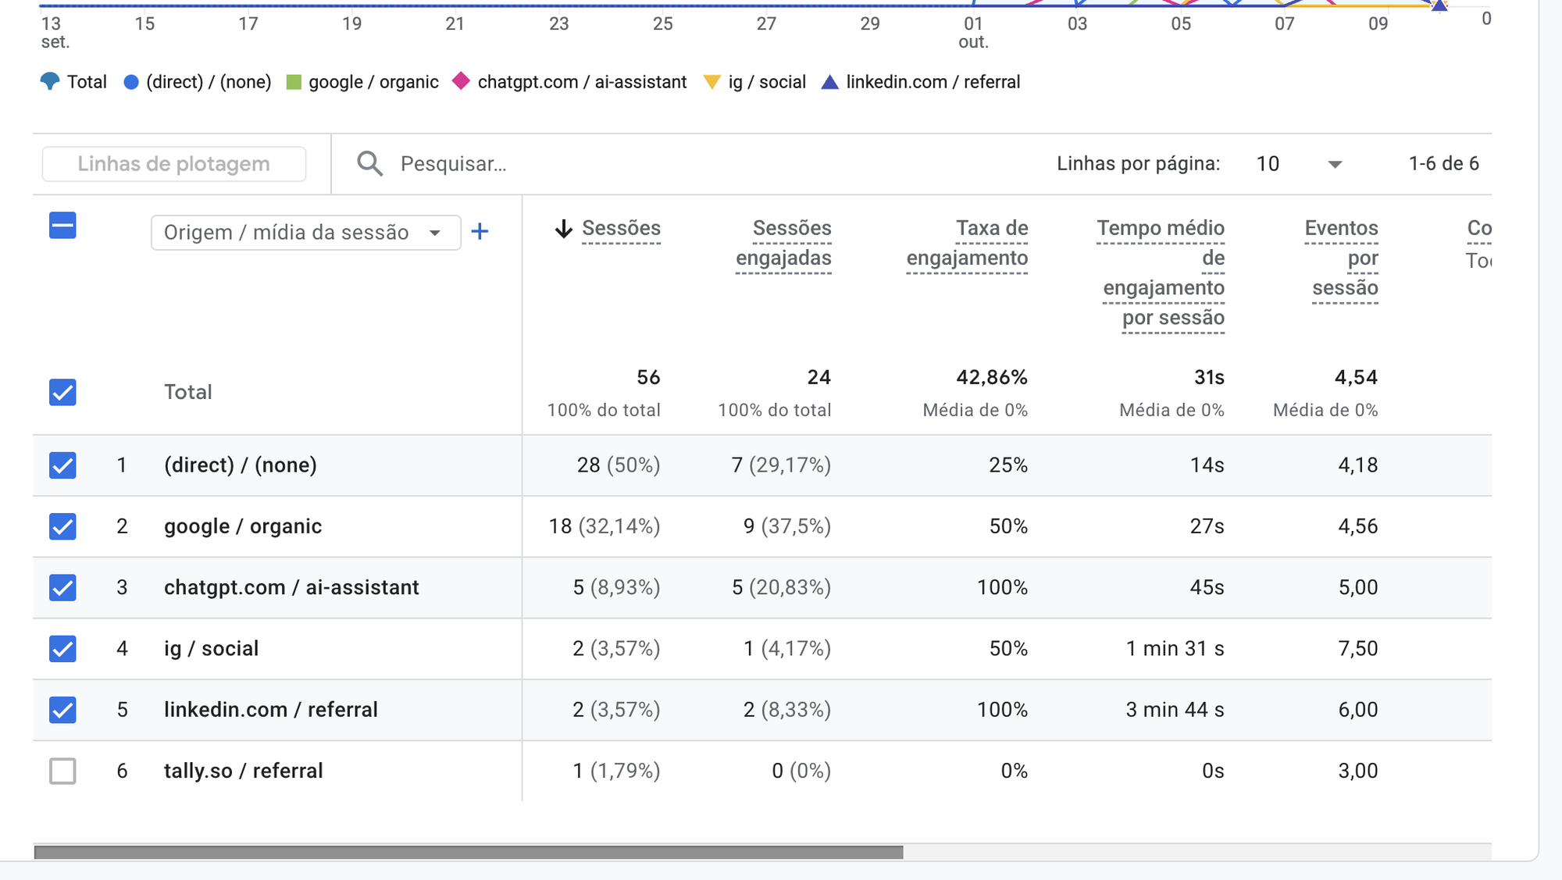Click the Sessões sort arrow icon
1562x880 pixels.
tap(563, 229)
